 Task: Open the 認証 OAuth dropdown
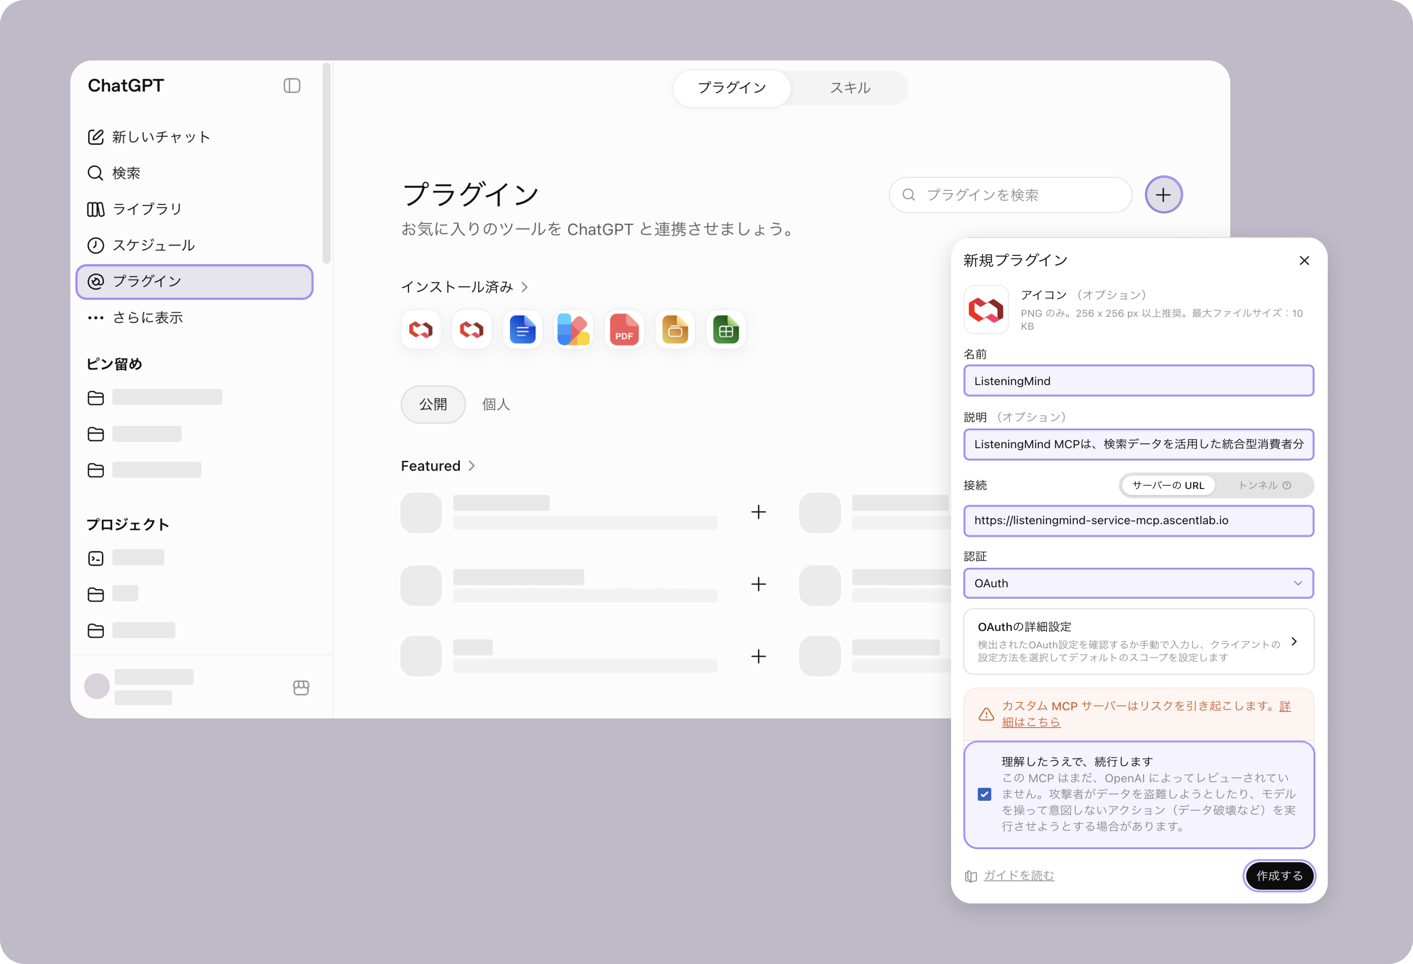pyautogui.click(x=1138, y=583)
